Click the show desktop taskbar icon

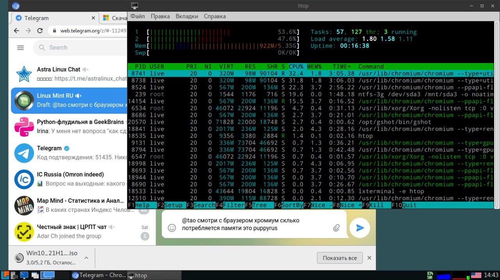pyautogui.click(x=35, y=275)
